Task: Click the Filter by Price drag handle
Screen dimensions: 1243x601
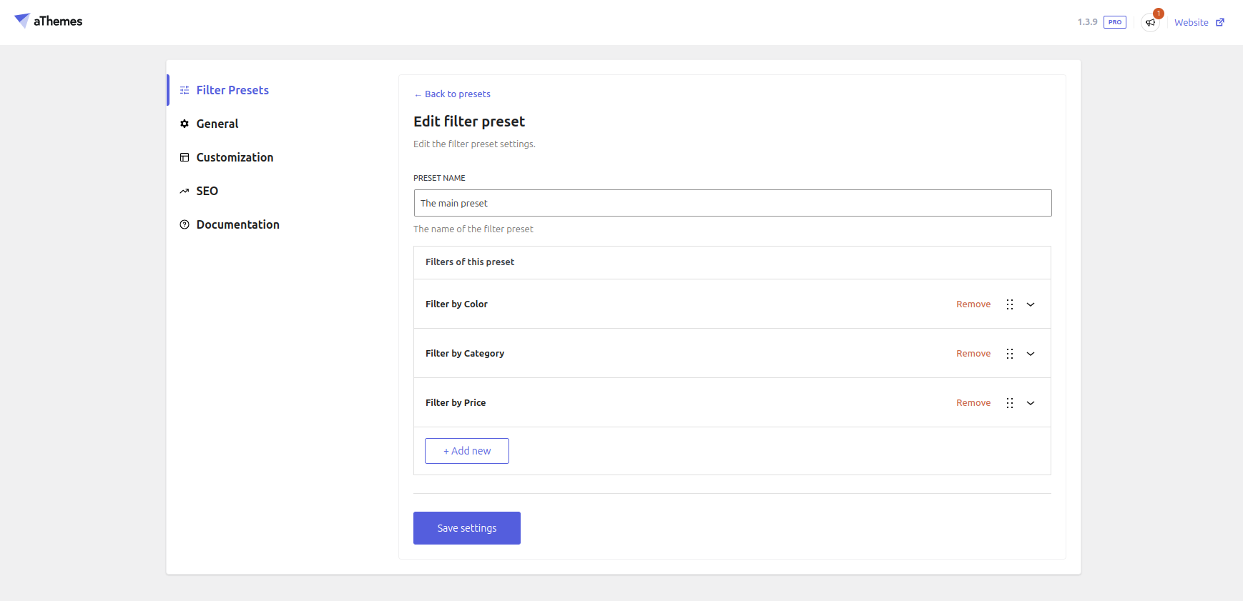Action: (x=1010, y=403)
